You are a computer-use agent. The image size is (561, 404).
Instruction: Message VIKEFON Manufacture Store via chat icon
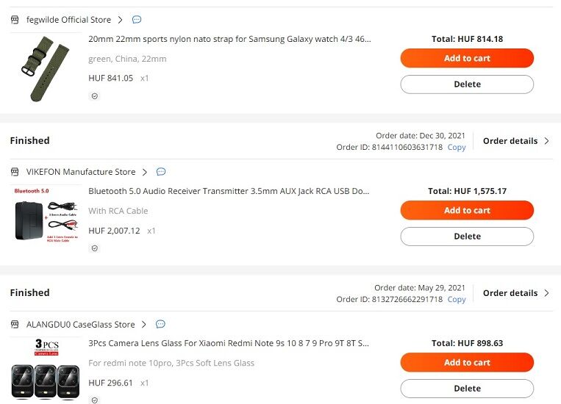tap(161, 172)
